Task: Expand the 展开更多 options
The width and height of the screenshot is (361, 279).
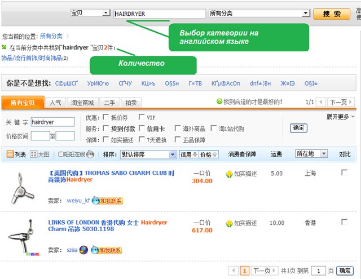Action: coord(340,117)
